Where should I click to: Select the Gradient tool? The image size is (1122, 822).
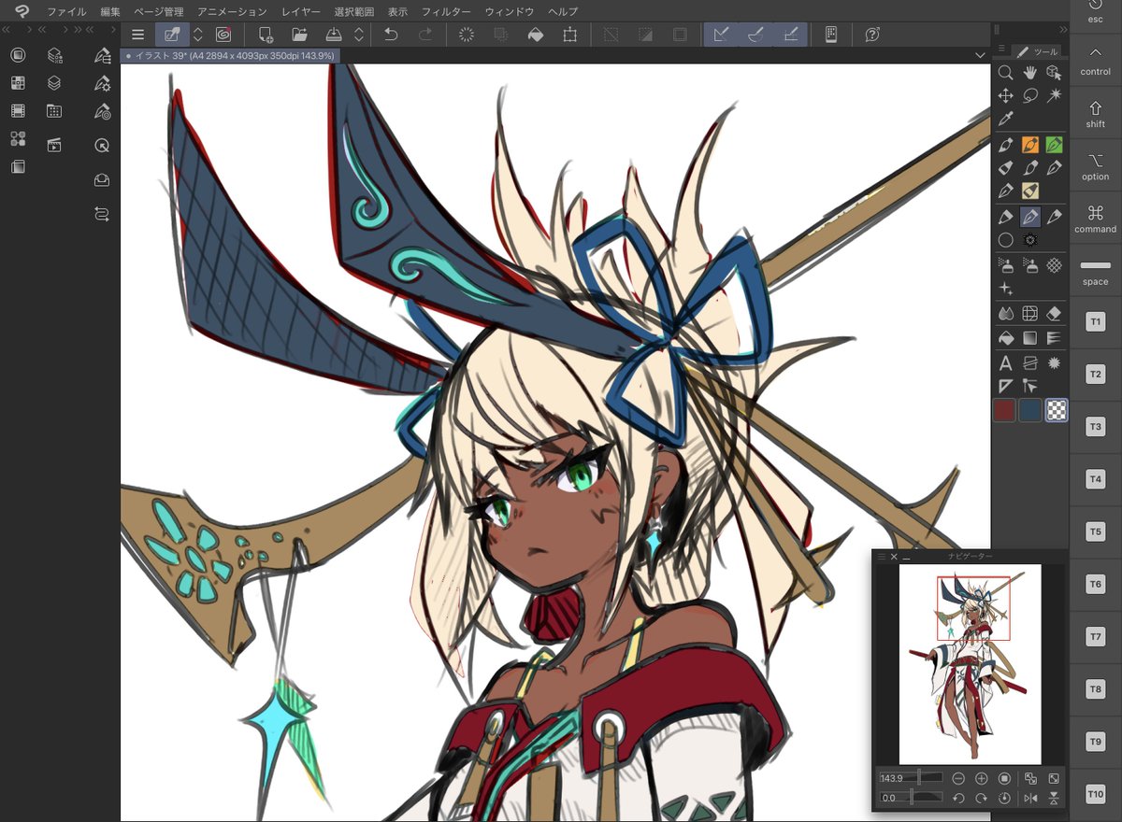point(1030,338)
